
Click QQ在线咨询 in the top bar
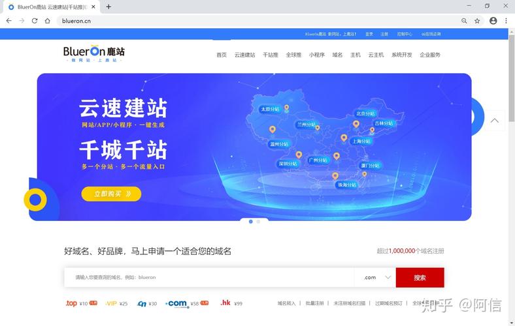click(431, 34)
